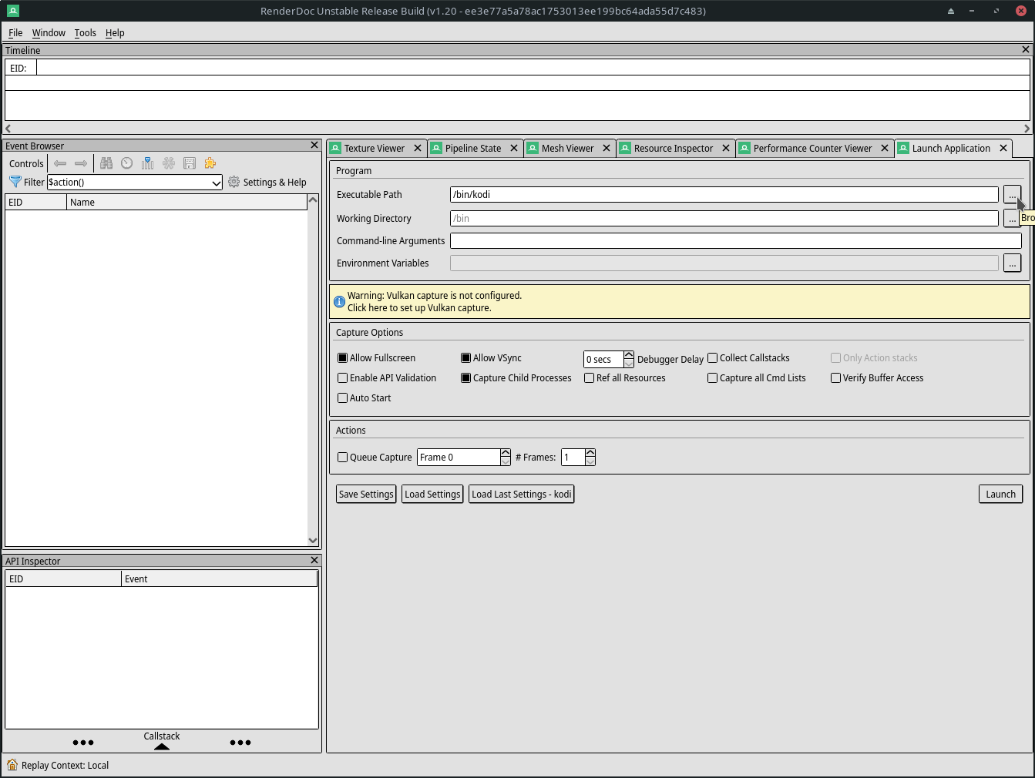
Task: Open Environment Variables editor button
Action: click(x=1012, y=263)
